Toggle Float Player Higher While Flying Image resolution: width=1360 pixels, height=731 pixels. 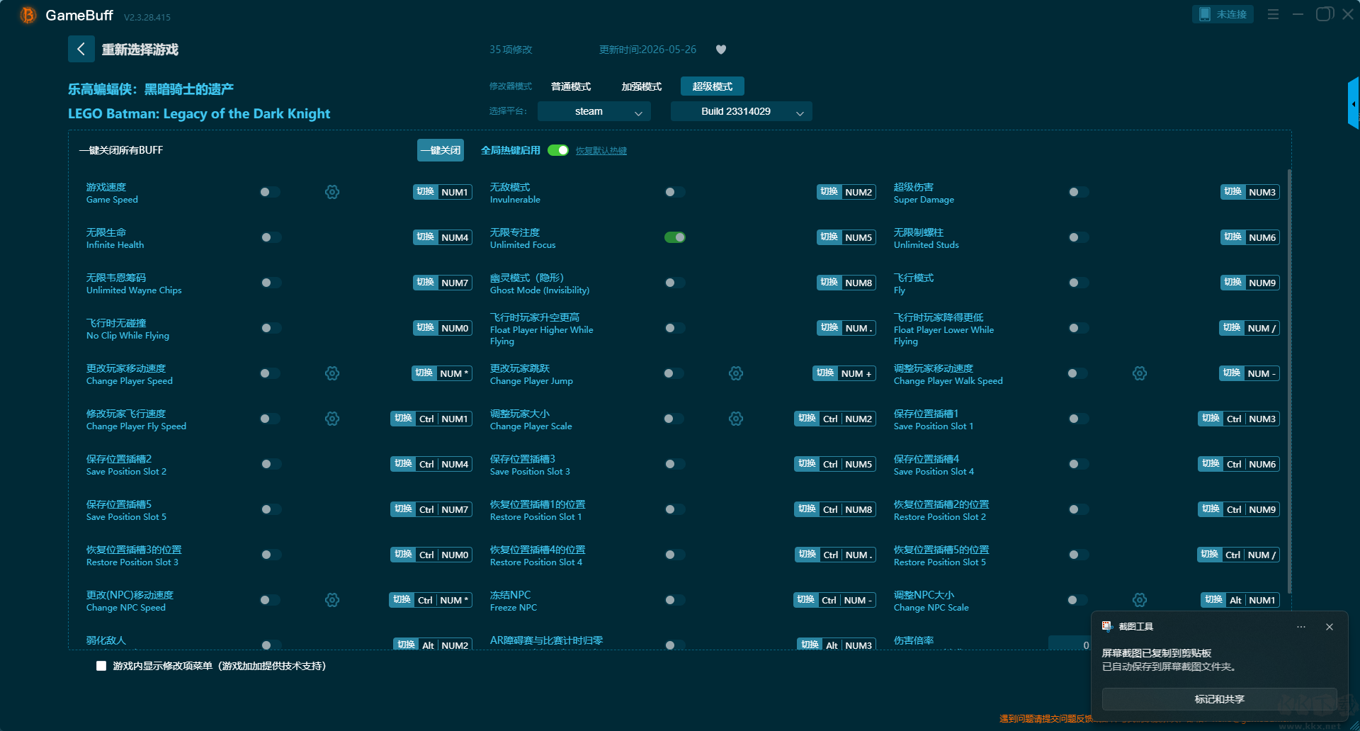[x=674, y=328]
